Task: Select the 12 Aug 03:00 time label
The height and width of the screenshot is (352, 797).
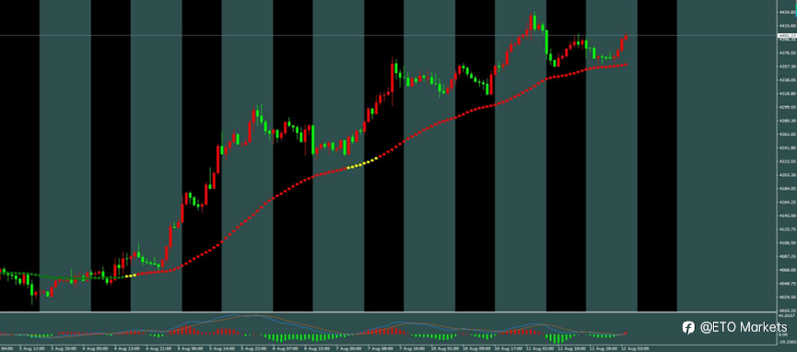Action: (636, 348)
